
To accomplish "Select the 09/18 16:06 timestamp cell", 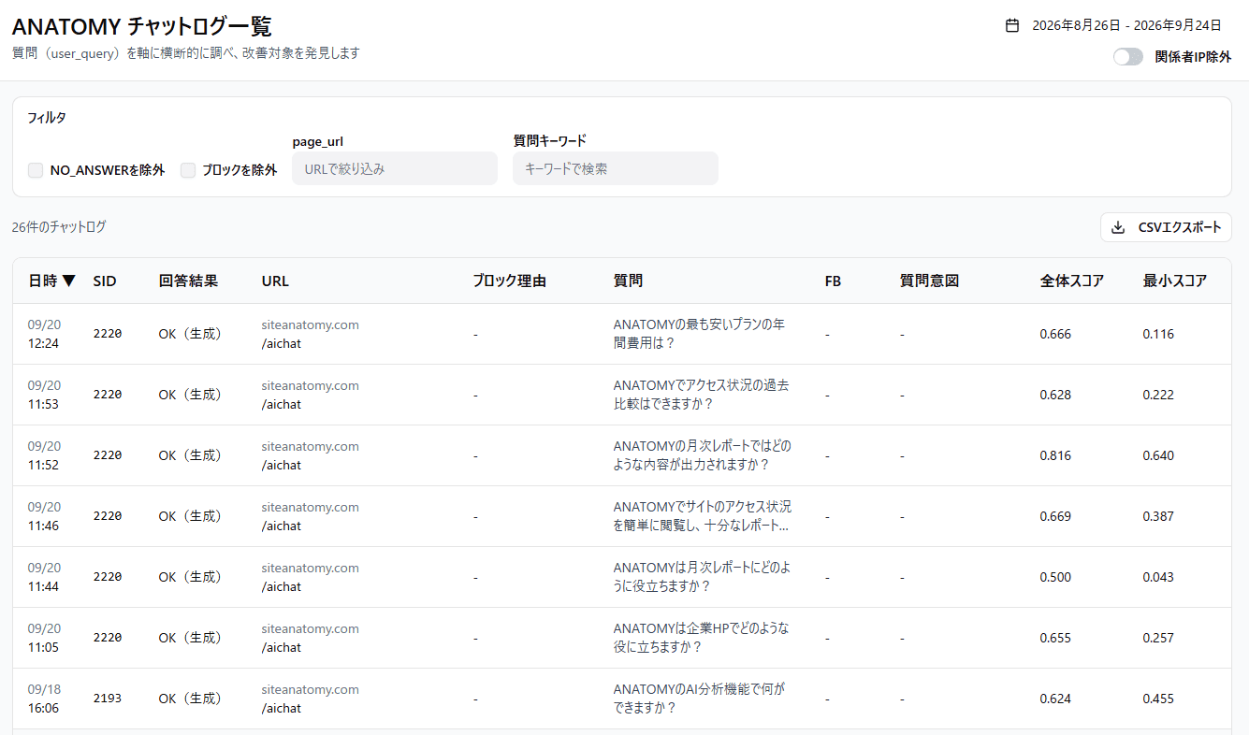I will 44,699.
